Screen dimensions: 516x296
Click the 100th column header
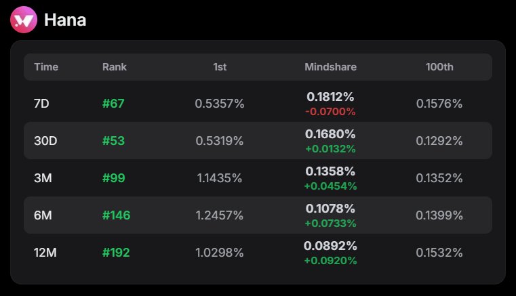(x=439, y=67)
